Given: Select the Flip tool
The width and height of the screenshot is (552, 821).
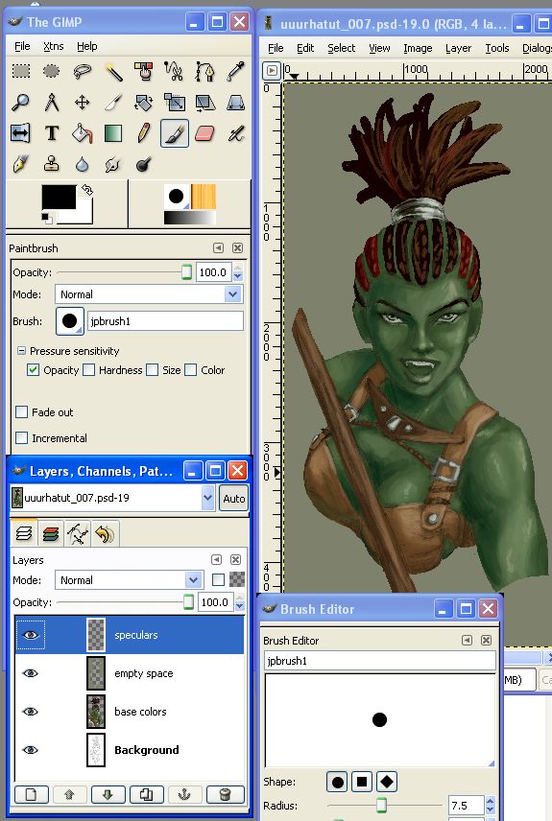Looking at the screenshot, I should click(x=21, y=133).
